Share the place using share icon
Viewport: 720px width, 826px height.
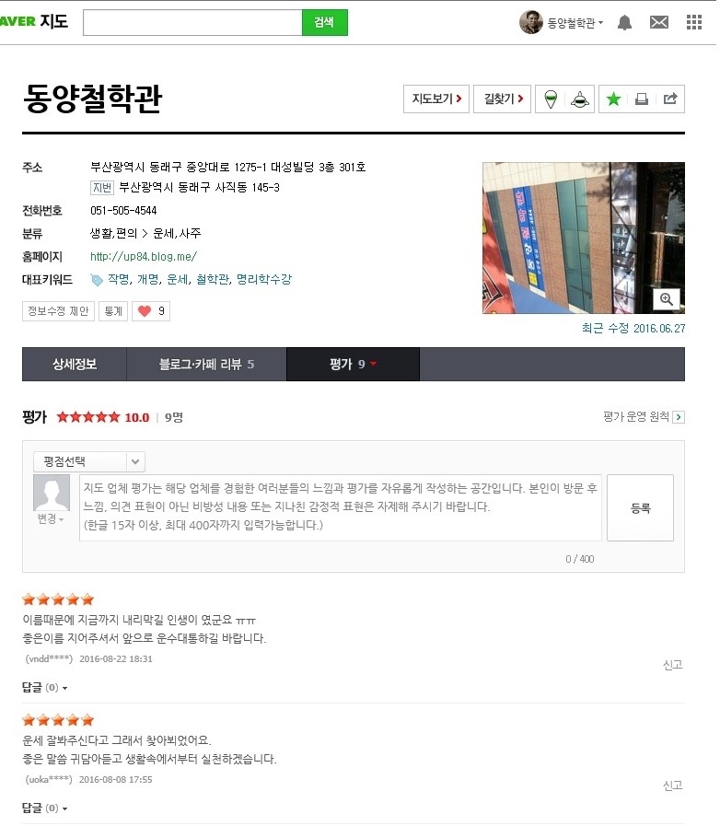(x=670, y=99)
